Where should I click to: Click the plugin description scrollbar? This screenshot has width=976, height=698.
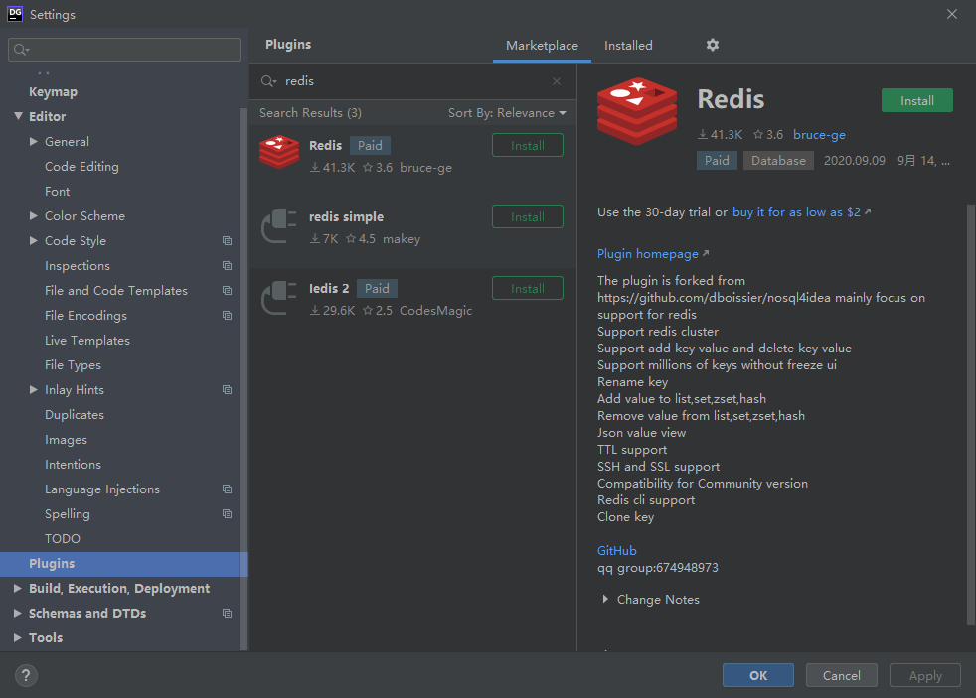[970, 413]
